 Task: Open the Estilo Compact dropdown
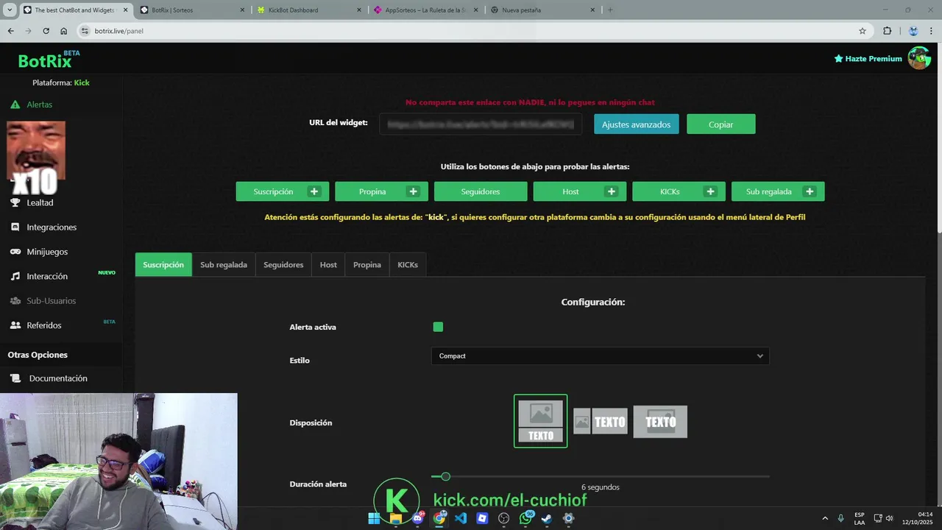pyautogui.click(x=600, y=356)
